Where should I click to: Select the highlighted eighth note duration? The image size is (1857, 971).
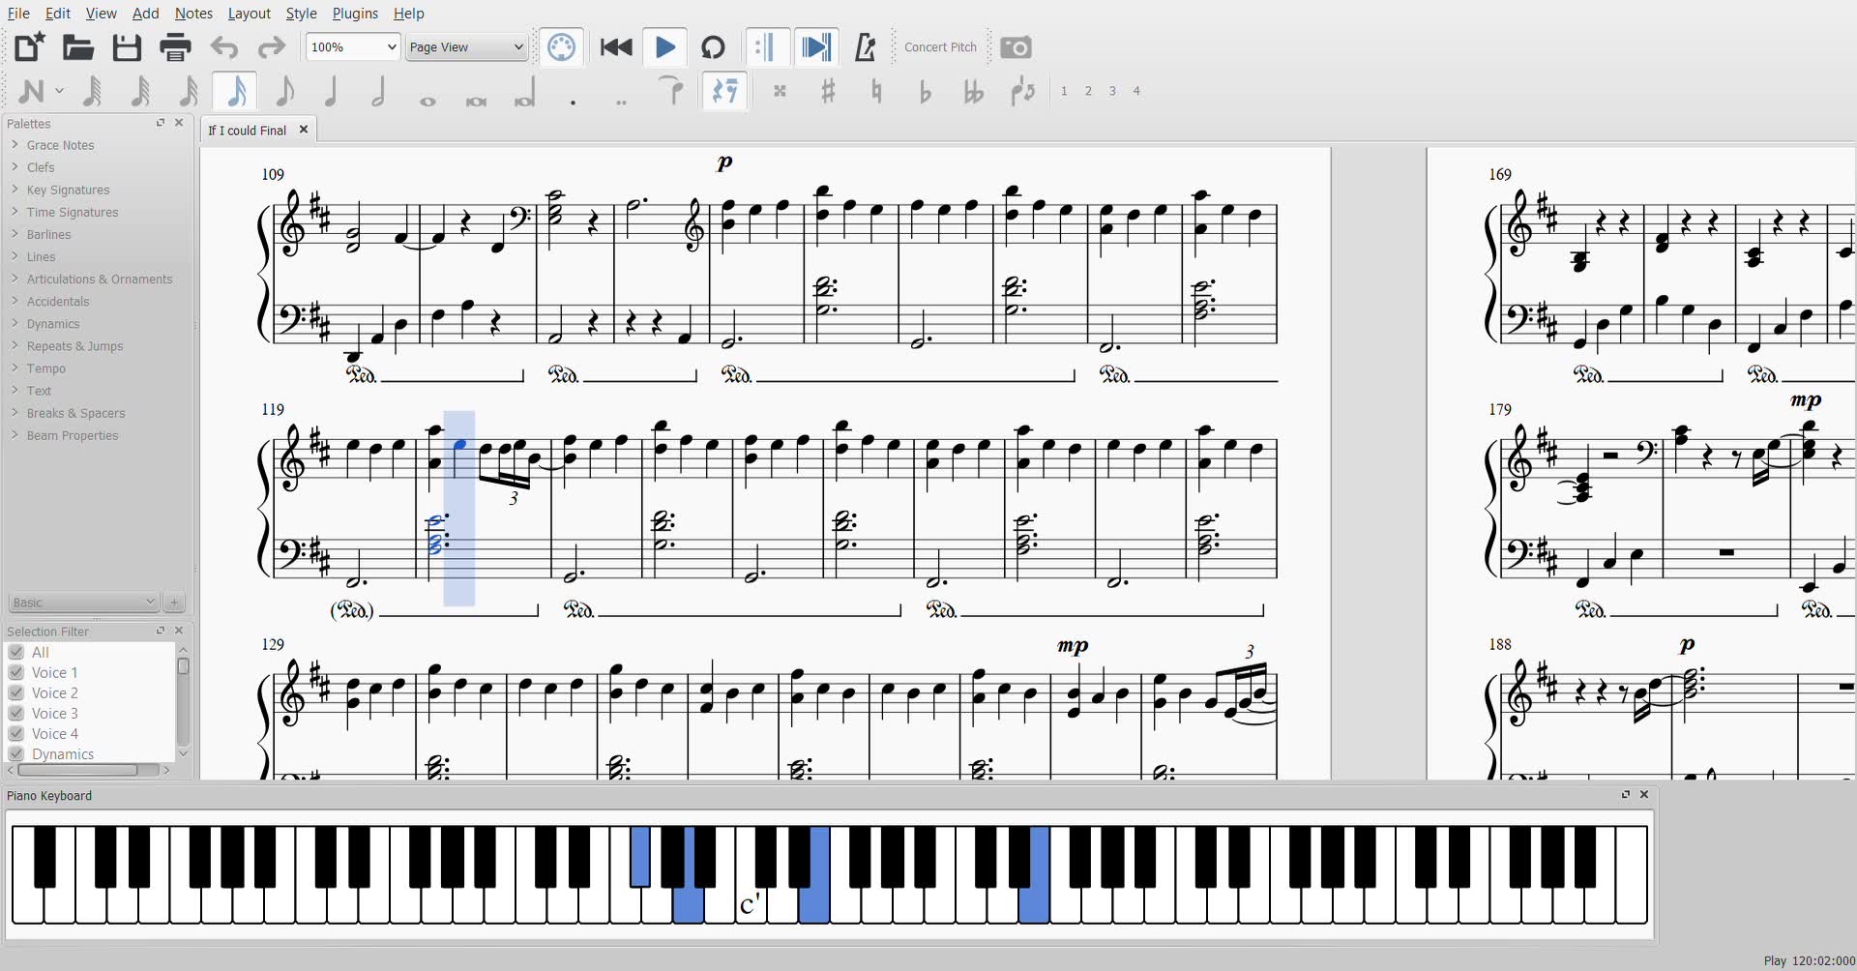click(235, 91)
